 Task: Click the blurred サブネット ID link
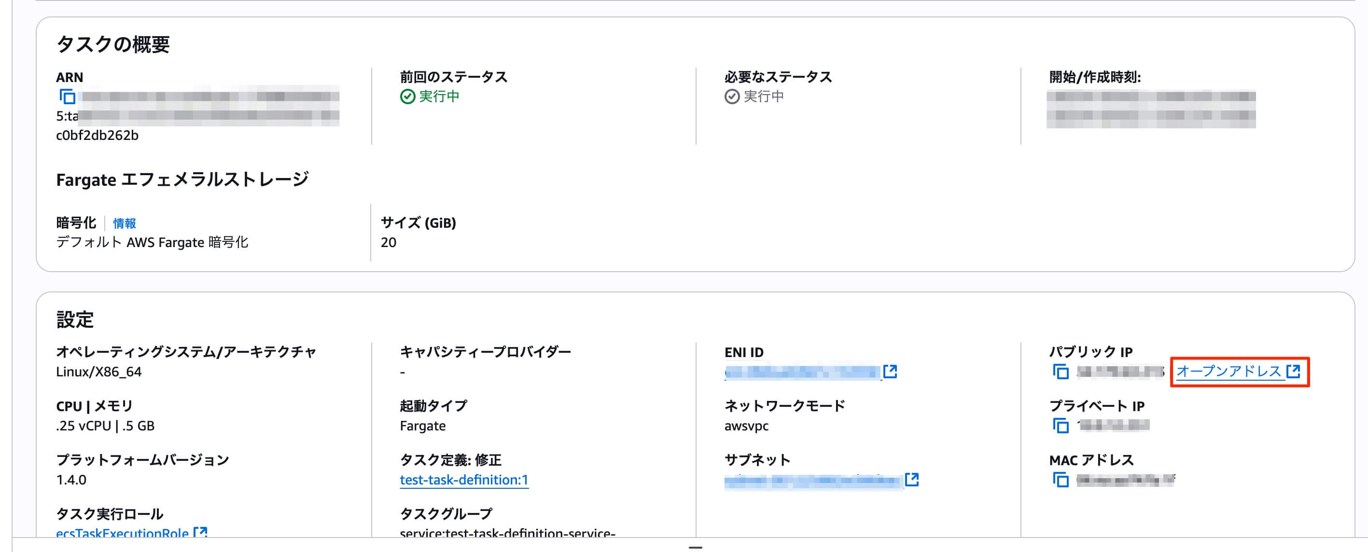(812, 481)
